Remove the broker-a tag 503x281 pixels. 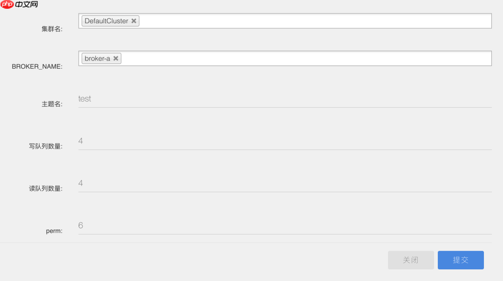[x=116, y=58]
